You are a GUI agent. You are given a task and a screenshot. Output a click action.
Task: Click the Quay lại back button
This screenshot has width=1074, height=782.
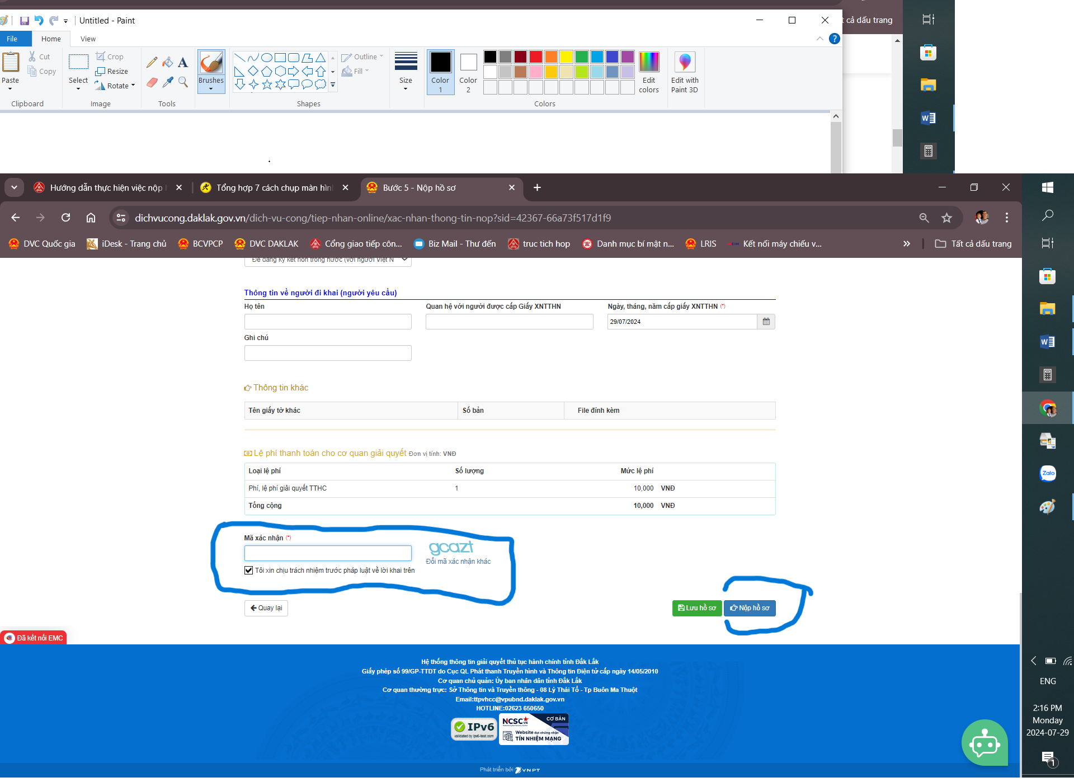(x=266, y=608)
